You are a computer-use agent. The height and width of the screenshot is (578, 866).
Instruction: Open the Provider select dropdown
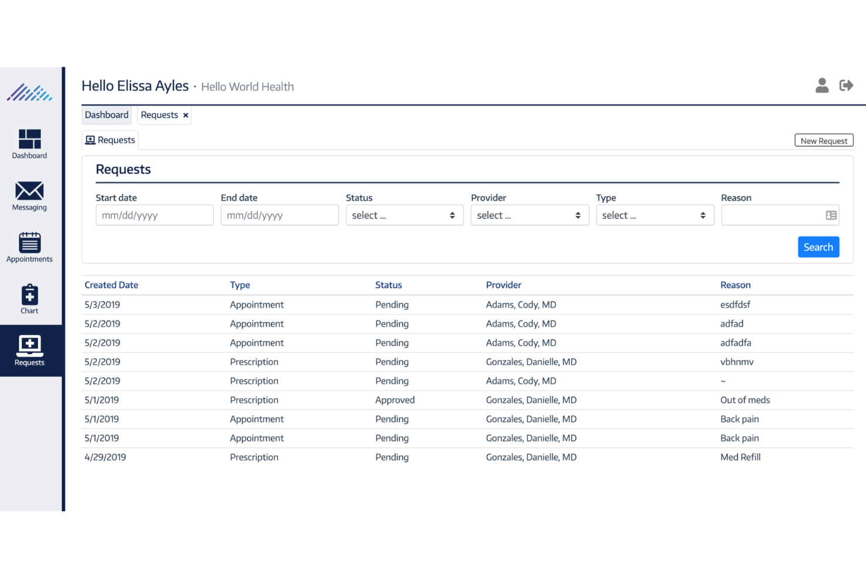pyautogui.click(x=530, y=215)
